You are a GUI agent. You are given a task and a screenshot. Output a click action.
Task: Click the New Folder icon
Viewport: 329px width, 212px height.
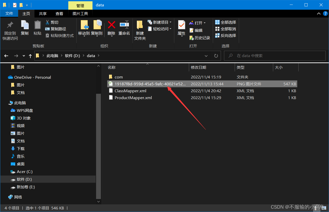pyautogui.click(x=140, y=25)
